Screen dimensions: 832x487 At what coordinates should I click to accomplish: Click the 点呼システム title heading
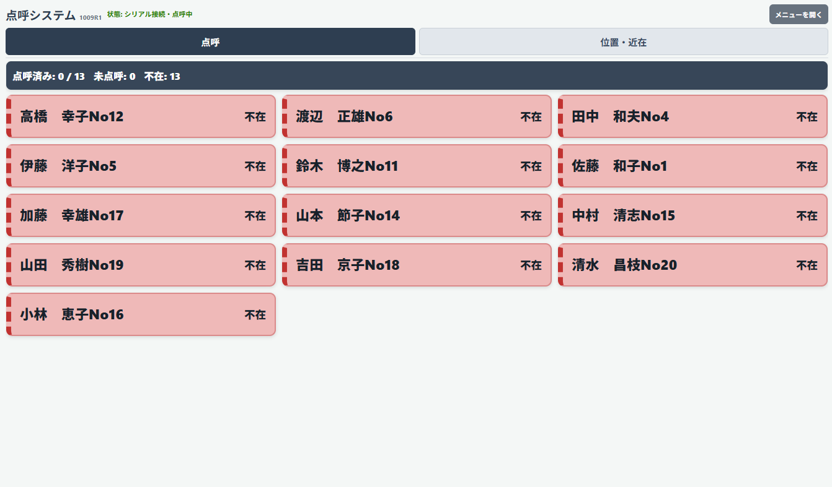[41, 15]
